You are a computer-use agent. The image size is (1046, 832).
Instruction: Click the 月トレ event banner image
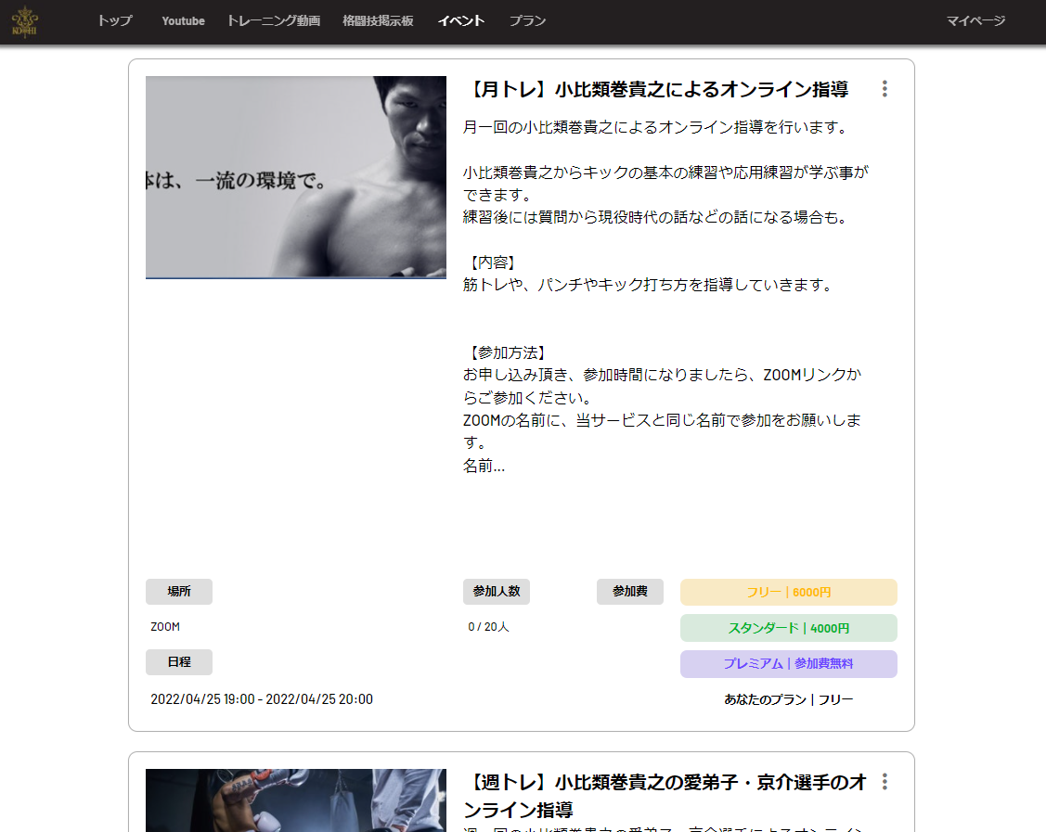pyautogui.click(x=296, y=177)
